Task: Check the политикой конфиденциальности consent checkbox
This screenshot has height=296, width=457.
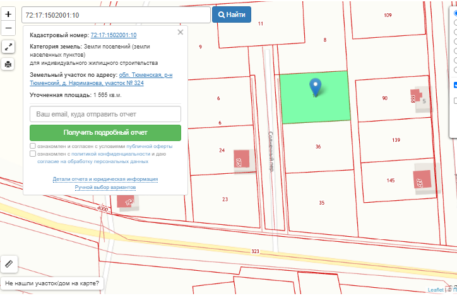Action: click(33, 154)
